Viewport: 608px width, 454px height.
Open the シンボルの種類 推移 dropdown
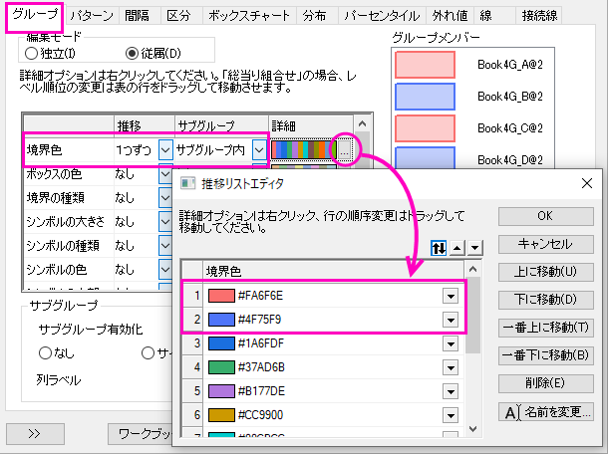[x=165, y=246]
